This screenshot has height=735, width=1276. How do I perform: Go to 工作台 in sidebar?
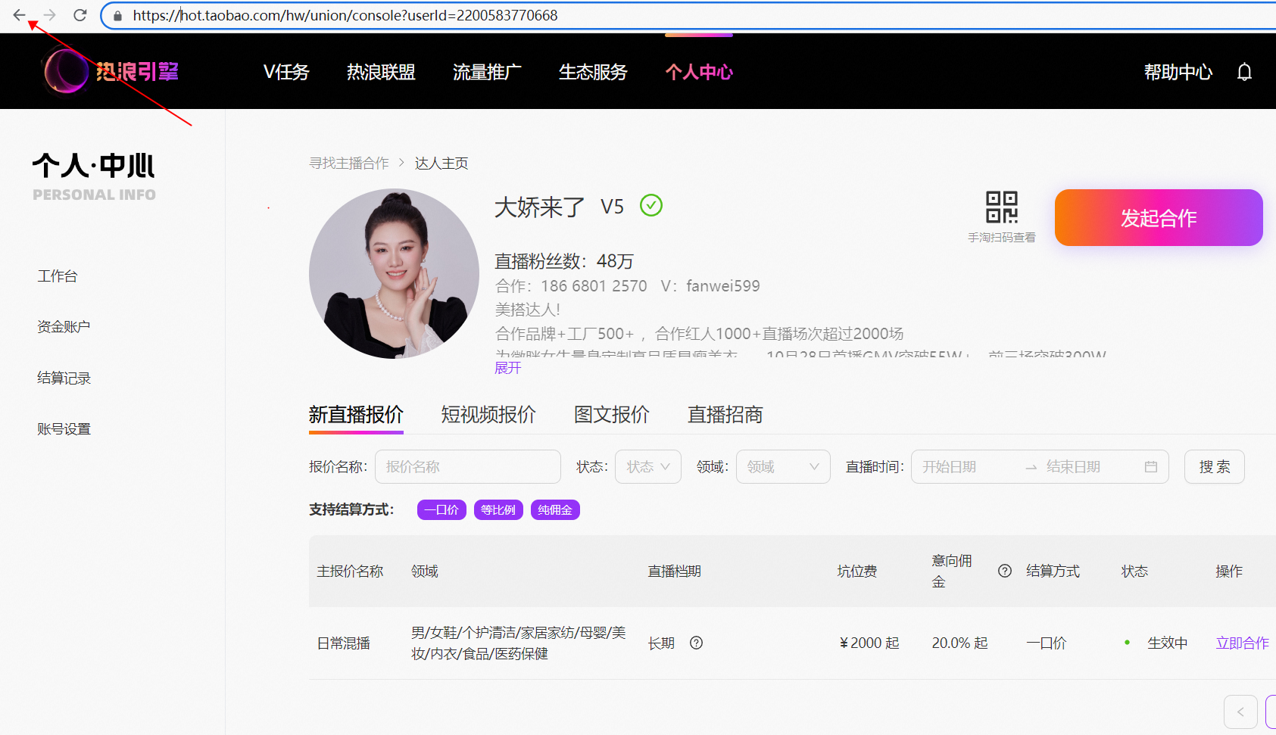pos(58,276)
